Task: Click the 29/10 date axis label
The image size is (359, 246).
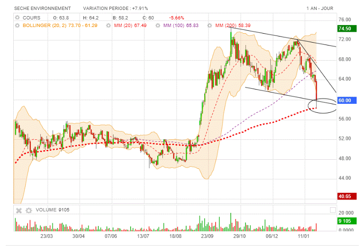Action: pos(239,236)
